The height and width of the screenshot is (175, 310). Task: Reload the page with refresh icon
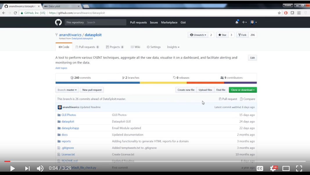coord(15,13)
